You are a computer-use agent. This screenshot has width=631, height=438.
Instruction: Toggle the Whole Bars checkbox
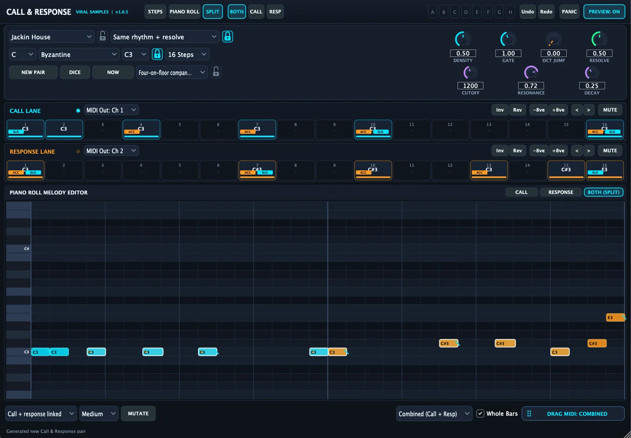click(x=480, y=413)
